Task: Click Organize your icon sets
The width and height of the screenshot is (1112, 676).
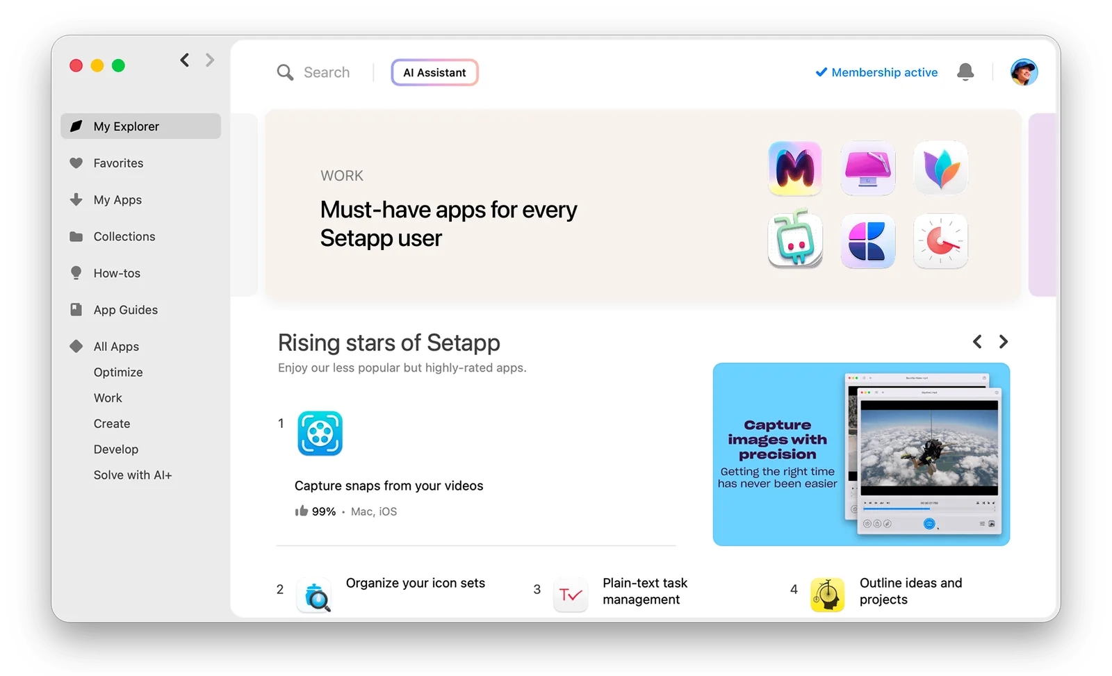Action: (416, 583)
